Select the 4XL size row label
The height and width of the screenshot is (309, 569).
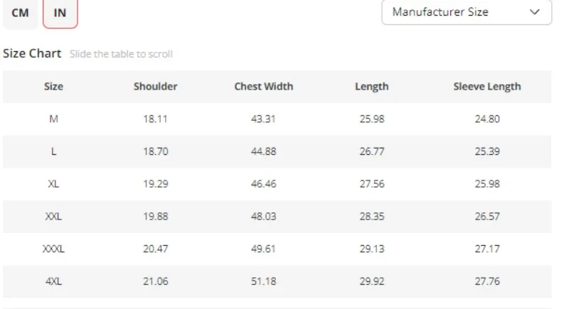coord(54,281)
